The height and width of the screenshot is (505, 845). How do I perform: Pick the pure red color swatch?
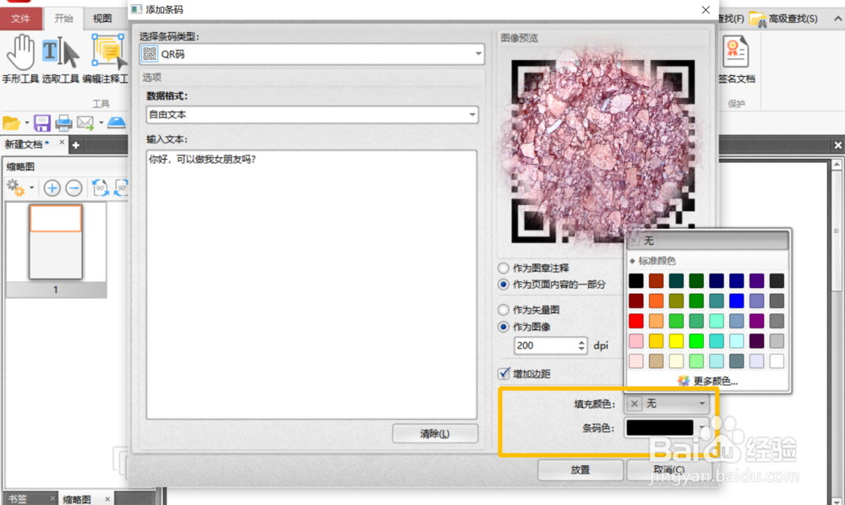pyautogui.click(x=636, y=321)
